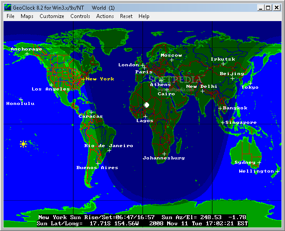Click the white moon marker over Africa
Image resolution: width=285 pixels, height=231 pixels.
146,105
